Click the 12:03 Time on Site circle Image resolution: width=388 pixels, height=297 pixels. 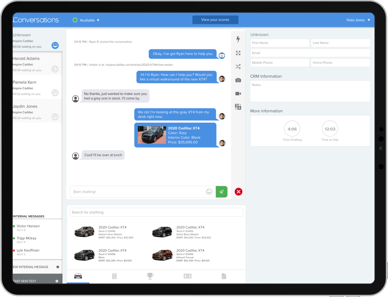click(330, 129)
